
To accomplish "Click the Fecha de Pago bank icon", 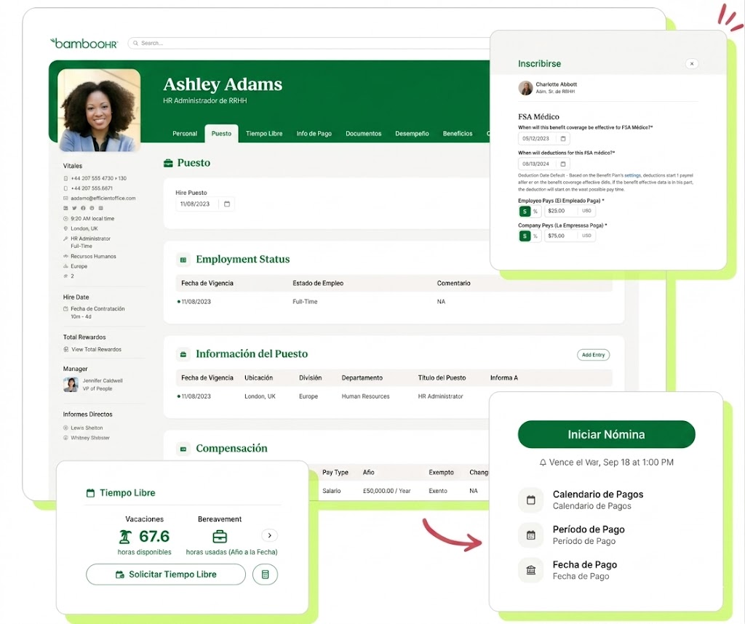I will point(530,570).
